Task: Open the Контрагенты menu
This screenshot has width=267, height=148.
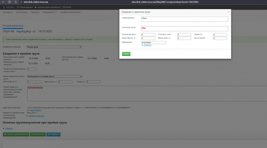Action: pyautogui.click(x=22, y=12)
